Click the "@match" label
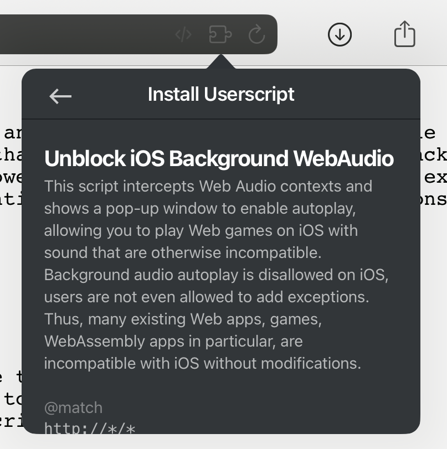 click(73, 408)
